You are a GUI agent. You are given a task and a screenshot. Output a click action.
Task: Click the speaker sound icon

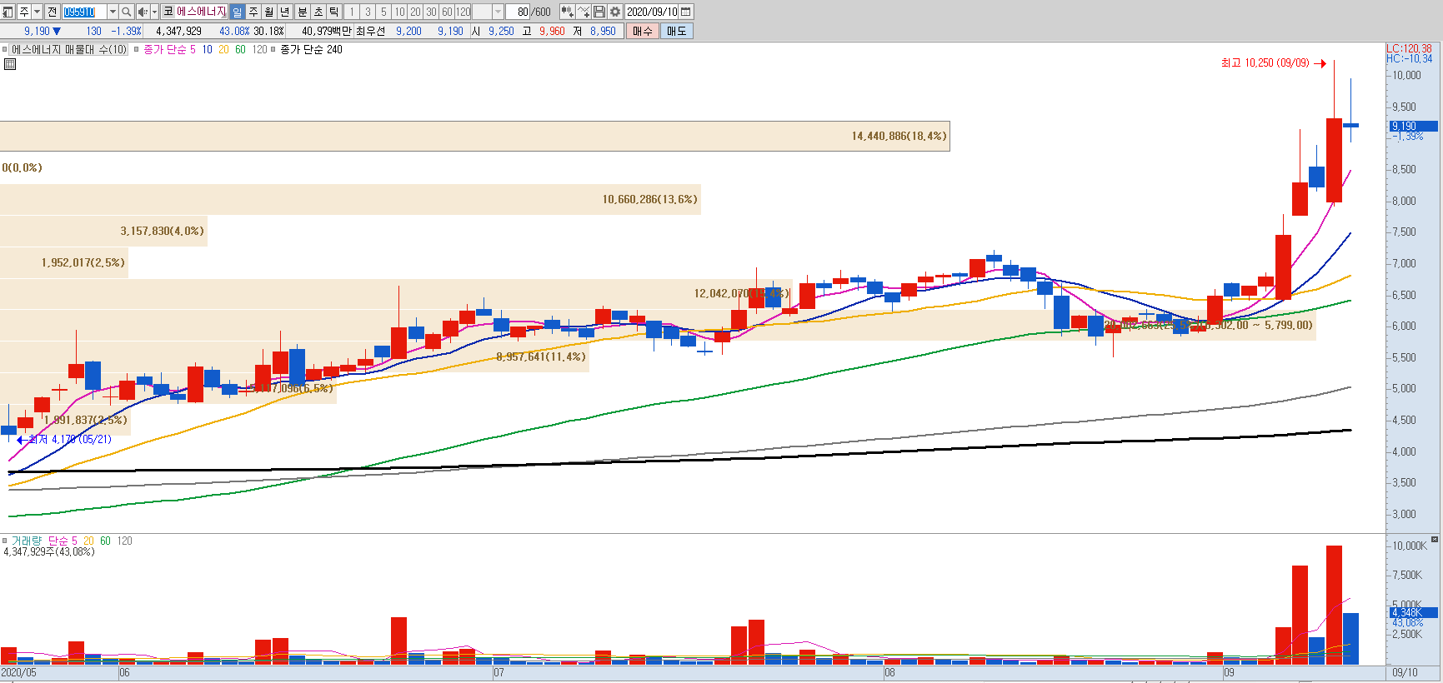(143, 12)
